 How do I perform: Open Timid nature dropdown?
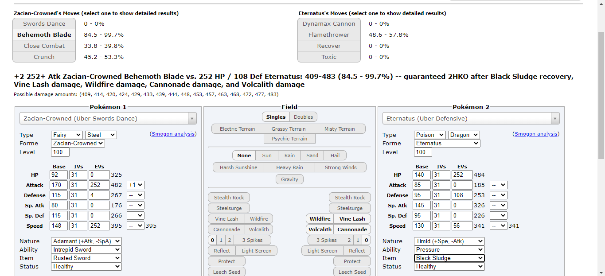pos(449,241)
